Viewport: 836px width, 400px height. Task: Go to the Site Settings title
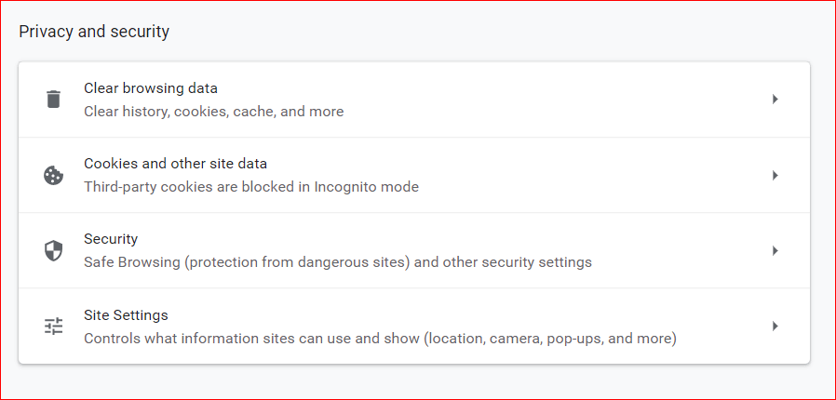coord(126,314)
